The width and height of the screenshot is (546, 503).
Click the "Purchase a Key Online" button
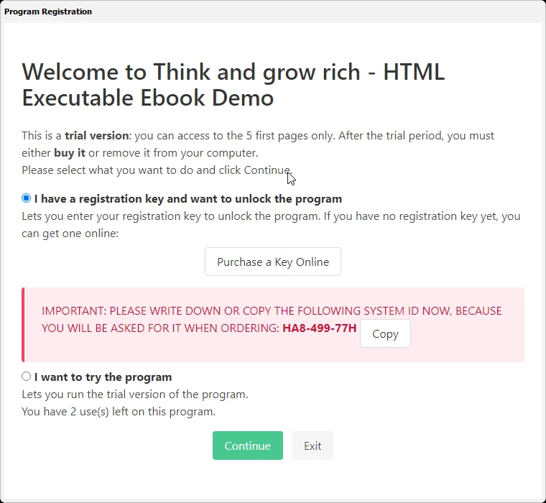pos(273,262)
